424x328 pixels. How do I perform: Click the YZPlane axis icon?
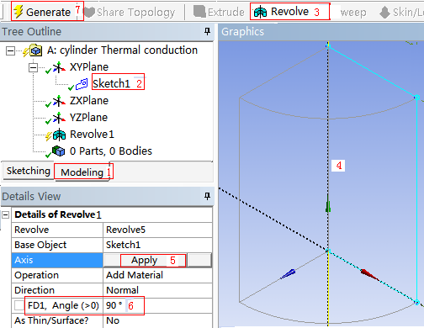click(x=58, y=118)
